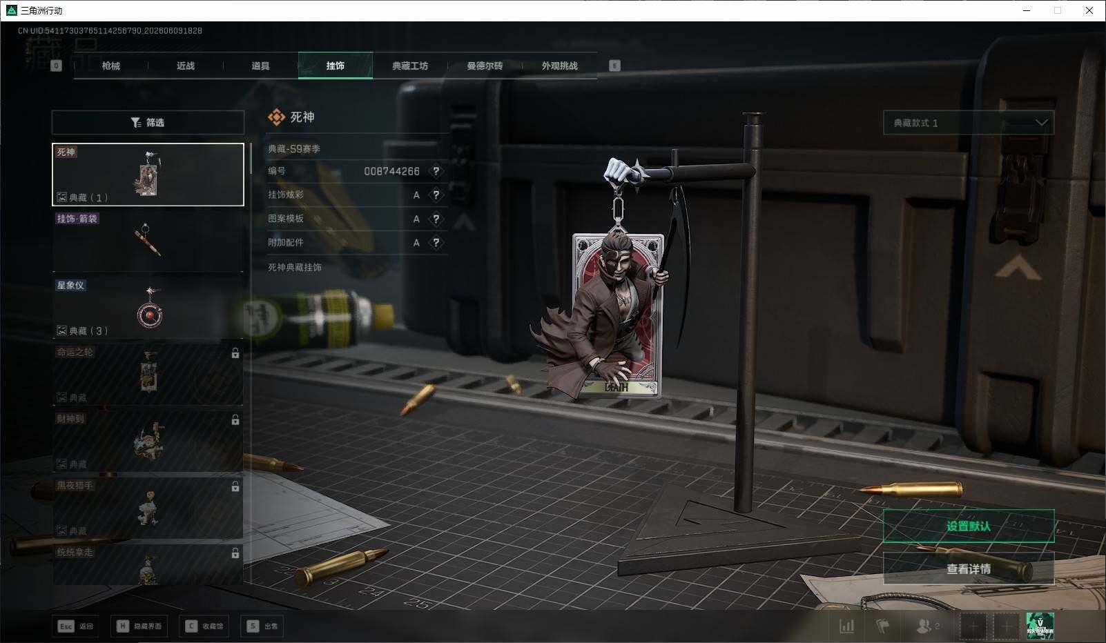Click the first empty plus slot in the bottom bar
The width and height of the screenshot is (1106, 643).
(973, 626)
